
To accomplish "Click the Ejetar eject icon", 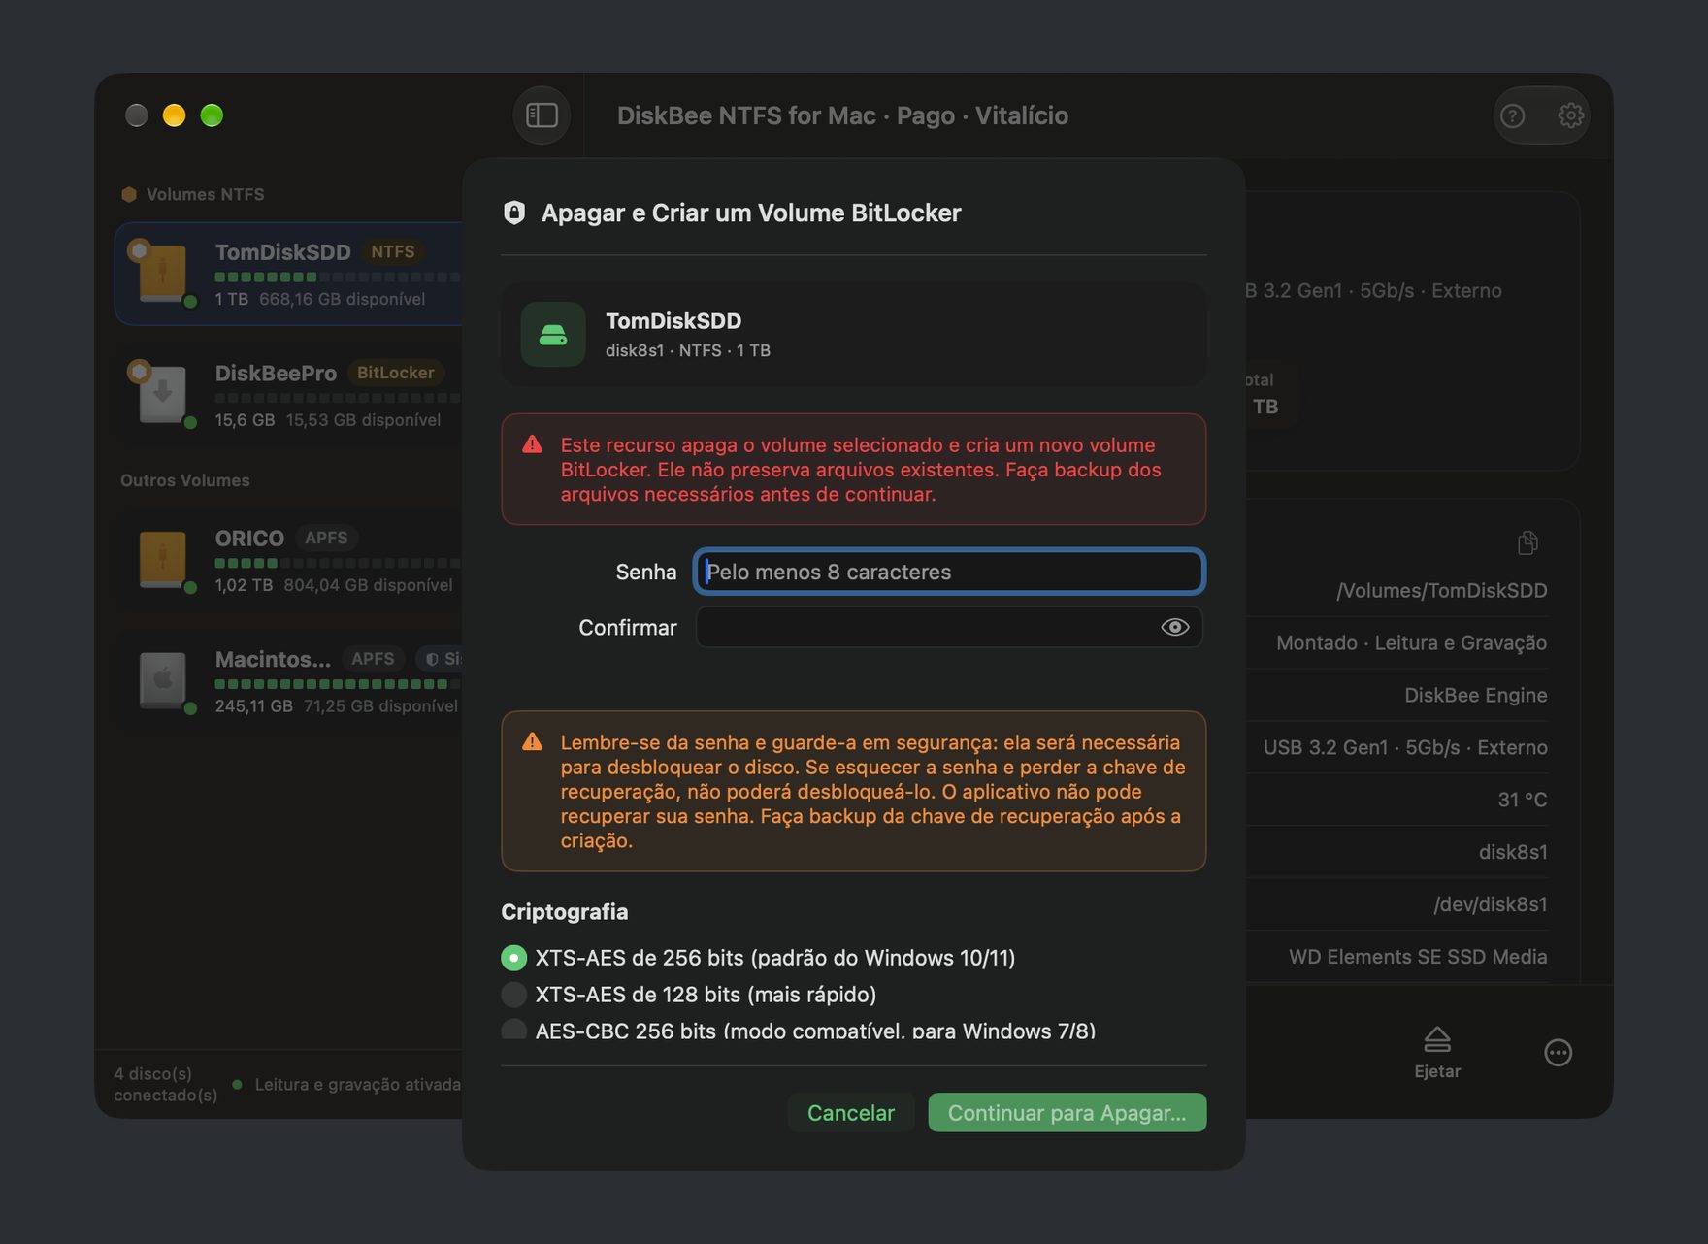I will pos(1437,1040).
